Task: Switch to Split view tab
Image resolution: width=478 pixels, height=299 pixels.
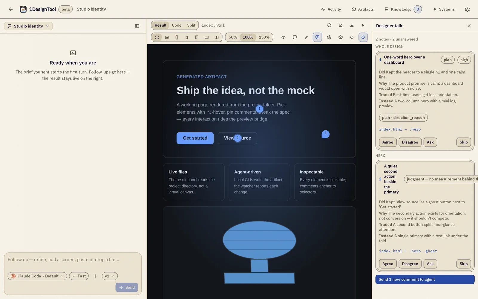Action: pyautogui.click(x=191, y=25)
